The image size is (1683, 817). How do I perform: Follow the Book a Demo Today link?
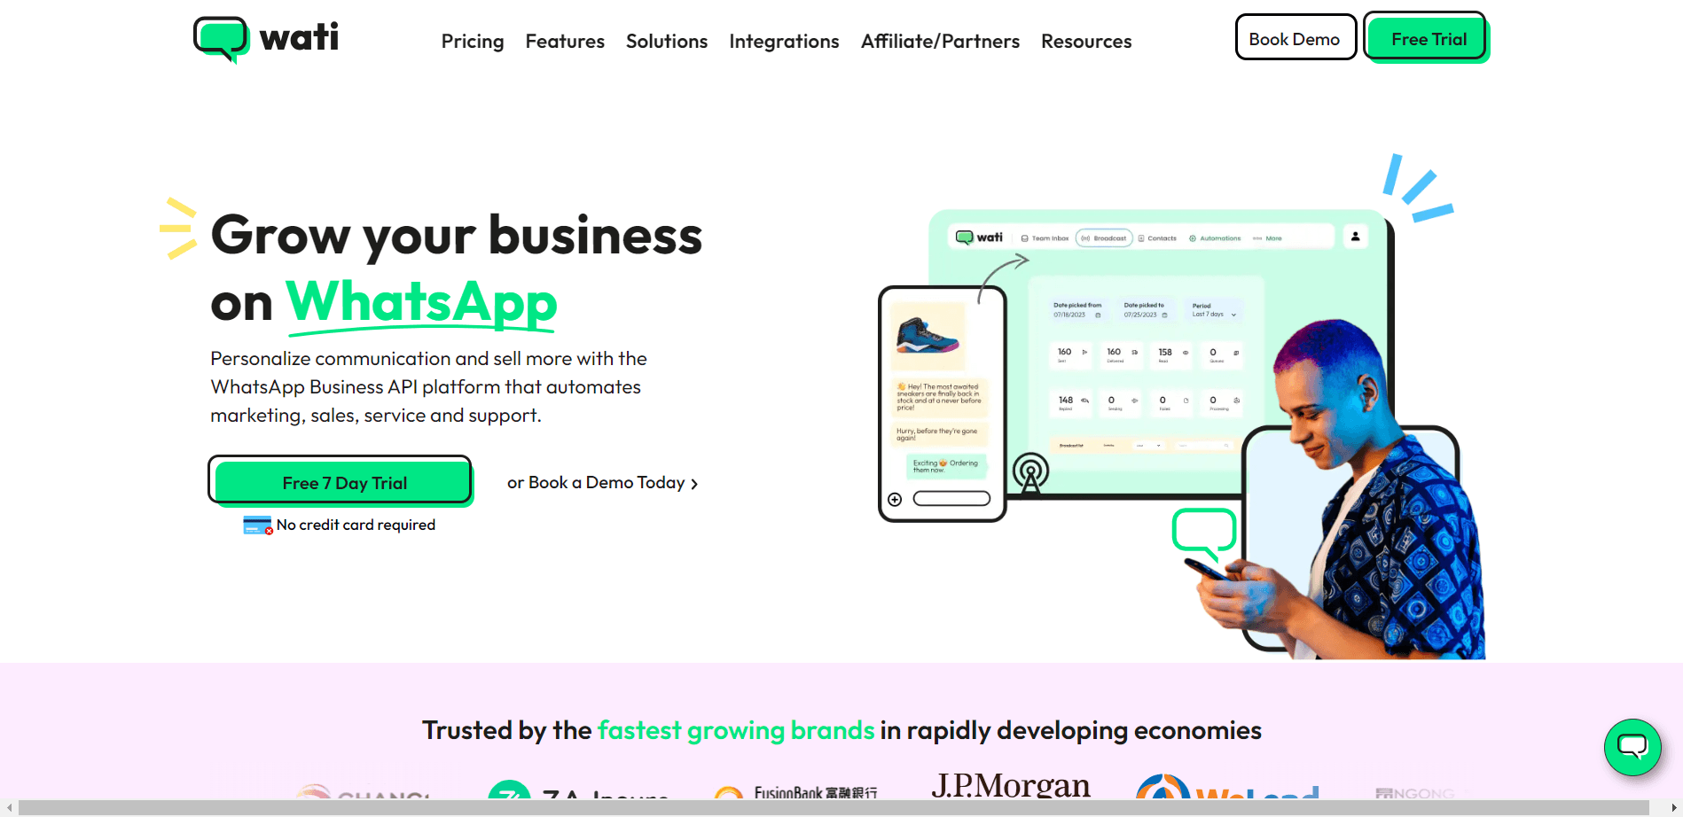point(603,483)
